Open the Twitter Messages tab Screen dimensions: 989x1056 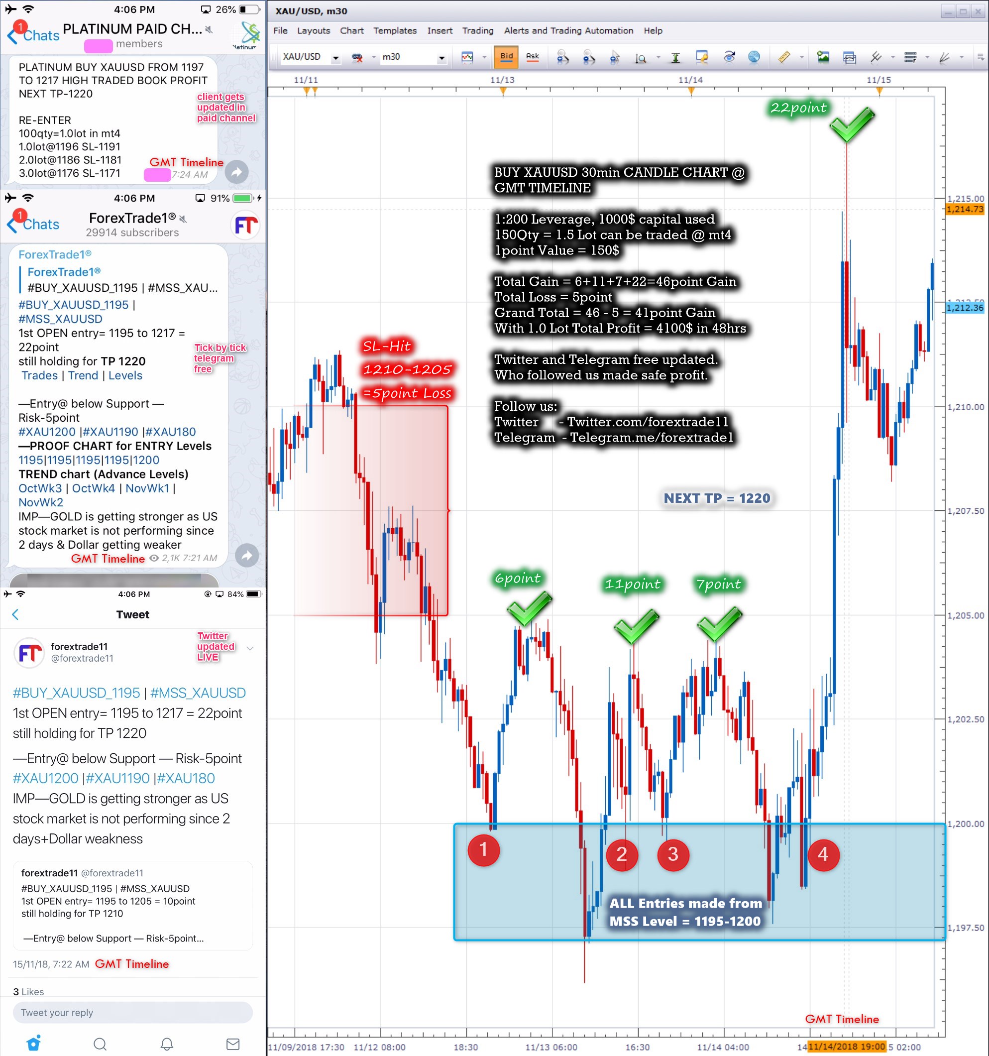(233, 1044)
